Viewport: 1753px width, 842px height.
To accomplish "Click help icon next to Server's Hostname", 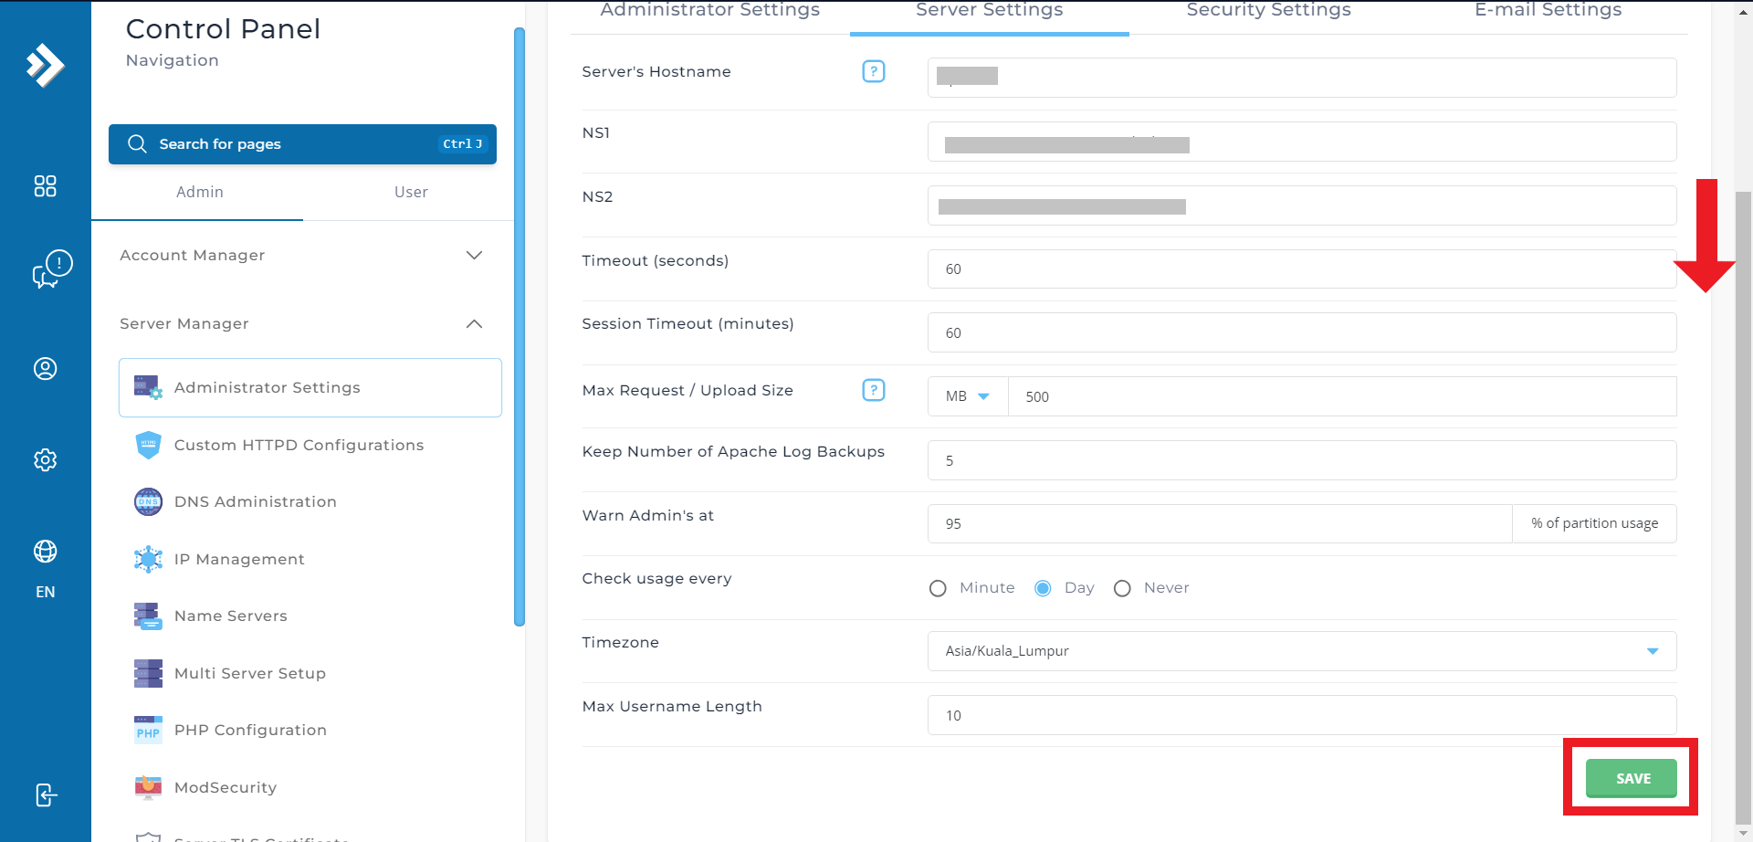I will [873, 71].
